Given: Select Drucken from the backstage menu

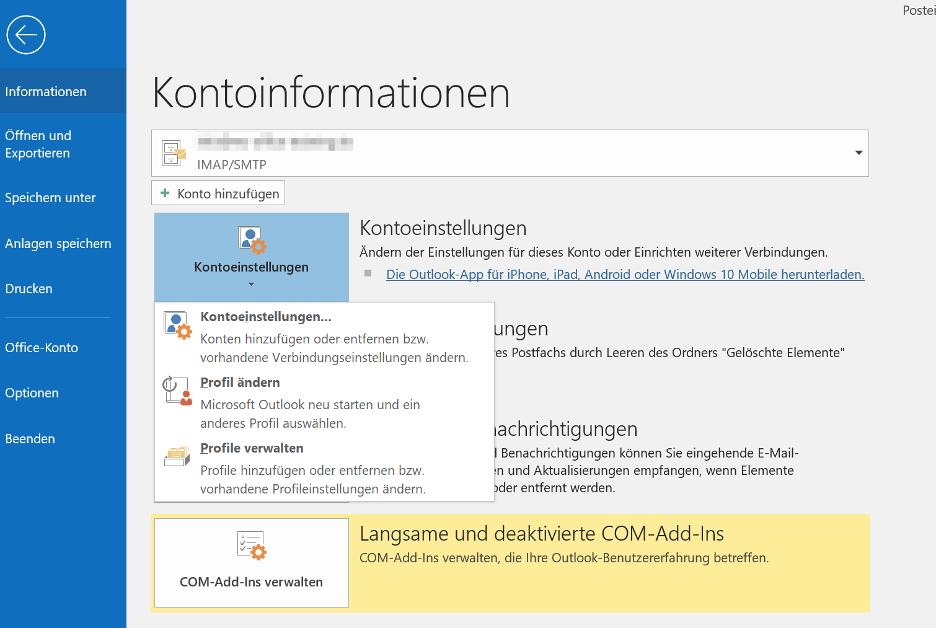Looking at the screenshot, I should 29,289.
